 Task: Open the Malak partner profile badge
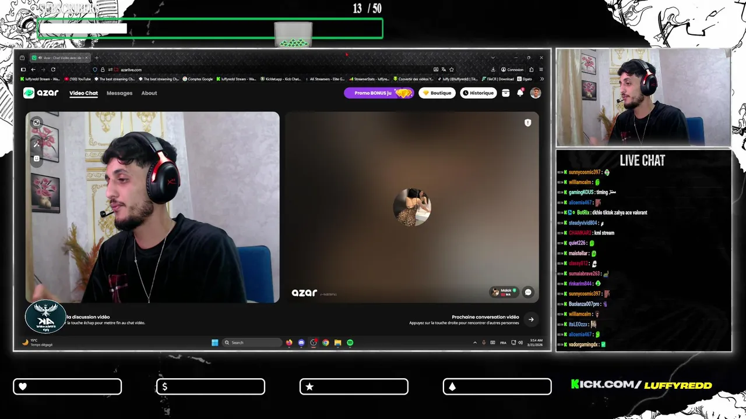[504, 292]
